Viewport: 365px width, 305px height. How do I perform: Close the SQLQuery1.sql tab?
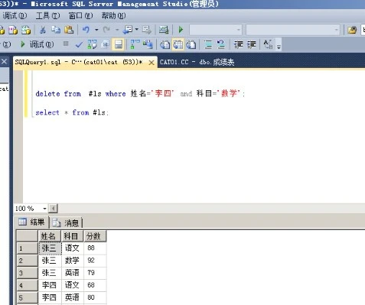[x=152, y=63]
